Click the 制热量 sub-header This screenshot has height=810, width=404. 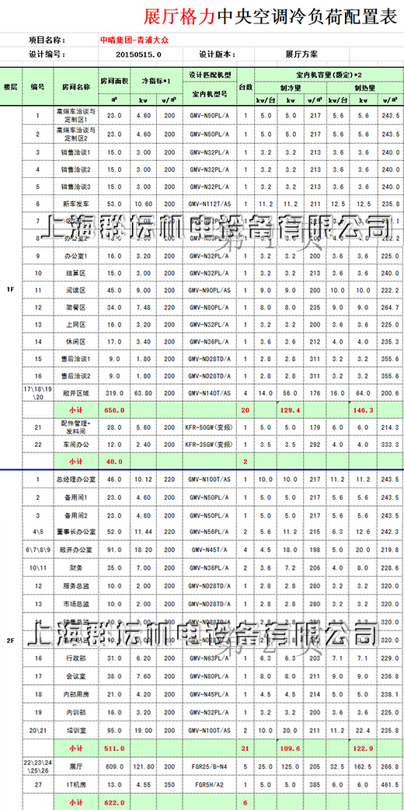366,88
